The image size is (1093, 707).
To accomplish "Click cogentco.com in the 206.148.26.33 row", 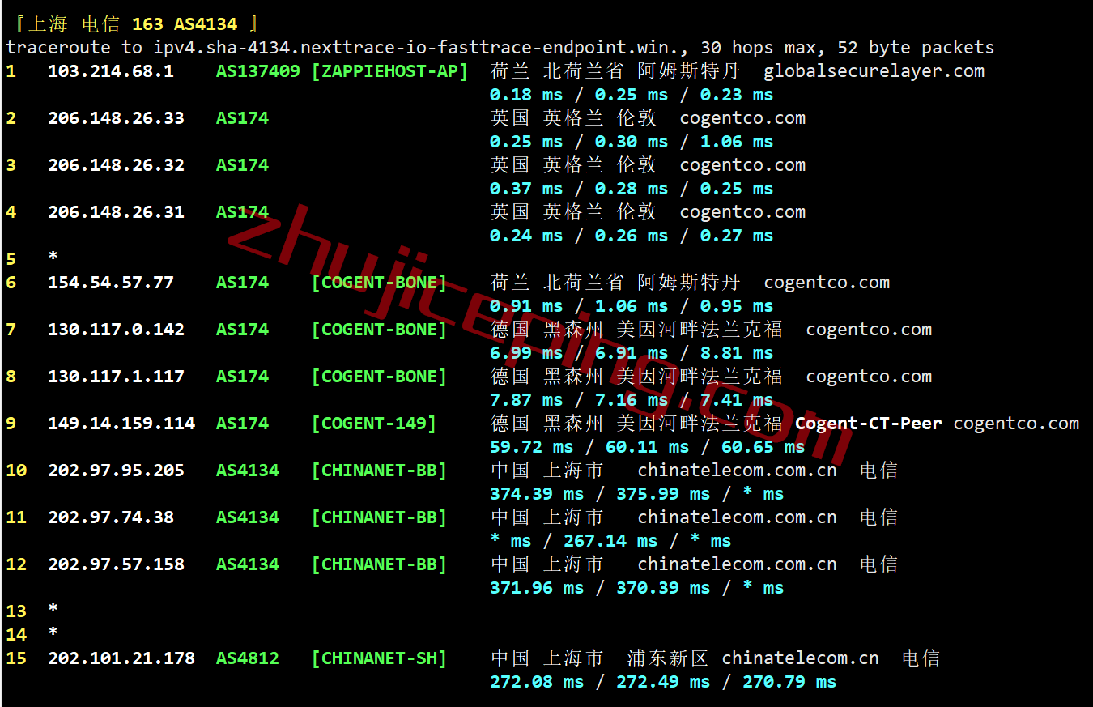I will pyautogui.click(x=742, y=118).
